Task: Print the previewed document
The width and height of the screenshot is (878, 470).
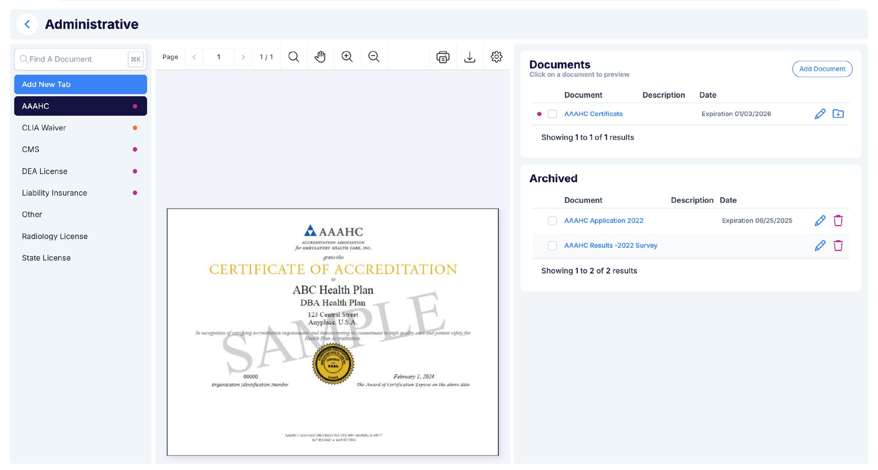Action: pos(443,57)
